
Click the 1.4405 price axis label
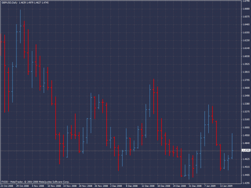pos(246,175)
